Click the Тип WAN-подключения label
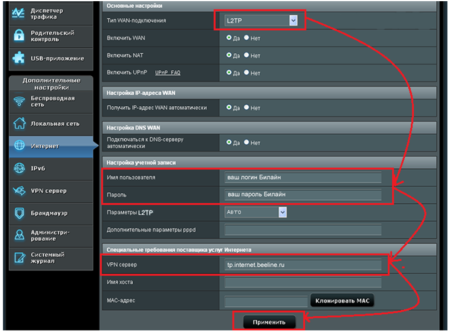Image resolution: width=451 pixels, height=334 pixels. coord(136,21)
